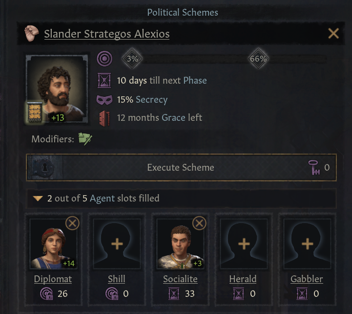Open the Slander Strategos Alexios title link

click(106, 34)
